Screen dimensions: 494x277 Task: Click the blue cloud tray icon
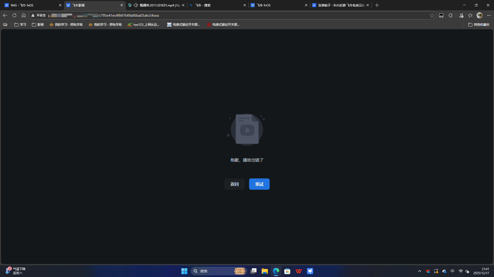coord(444,271)
